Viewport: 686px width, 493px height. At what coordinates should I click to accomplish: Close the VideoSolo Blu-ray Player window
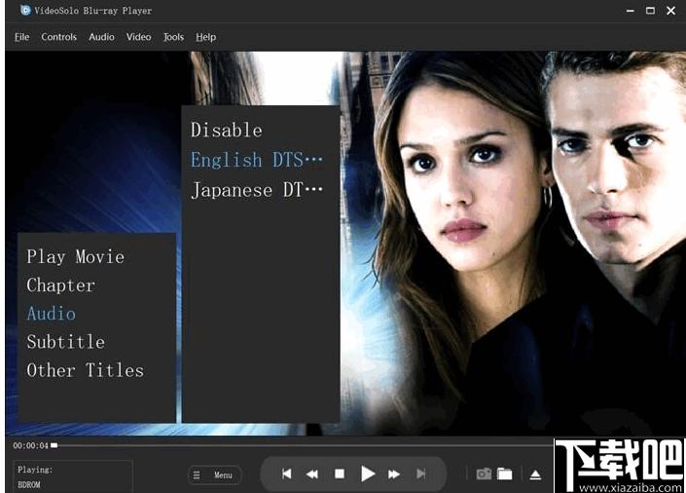tap(670, 11)
